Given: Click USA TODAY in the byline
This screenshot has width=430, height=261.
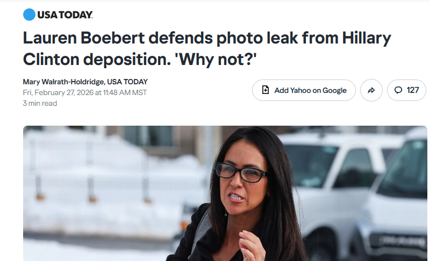Looking at the screenshot, I should [x=127, y=82].
